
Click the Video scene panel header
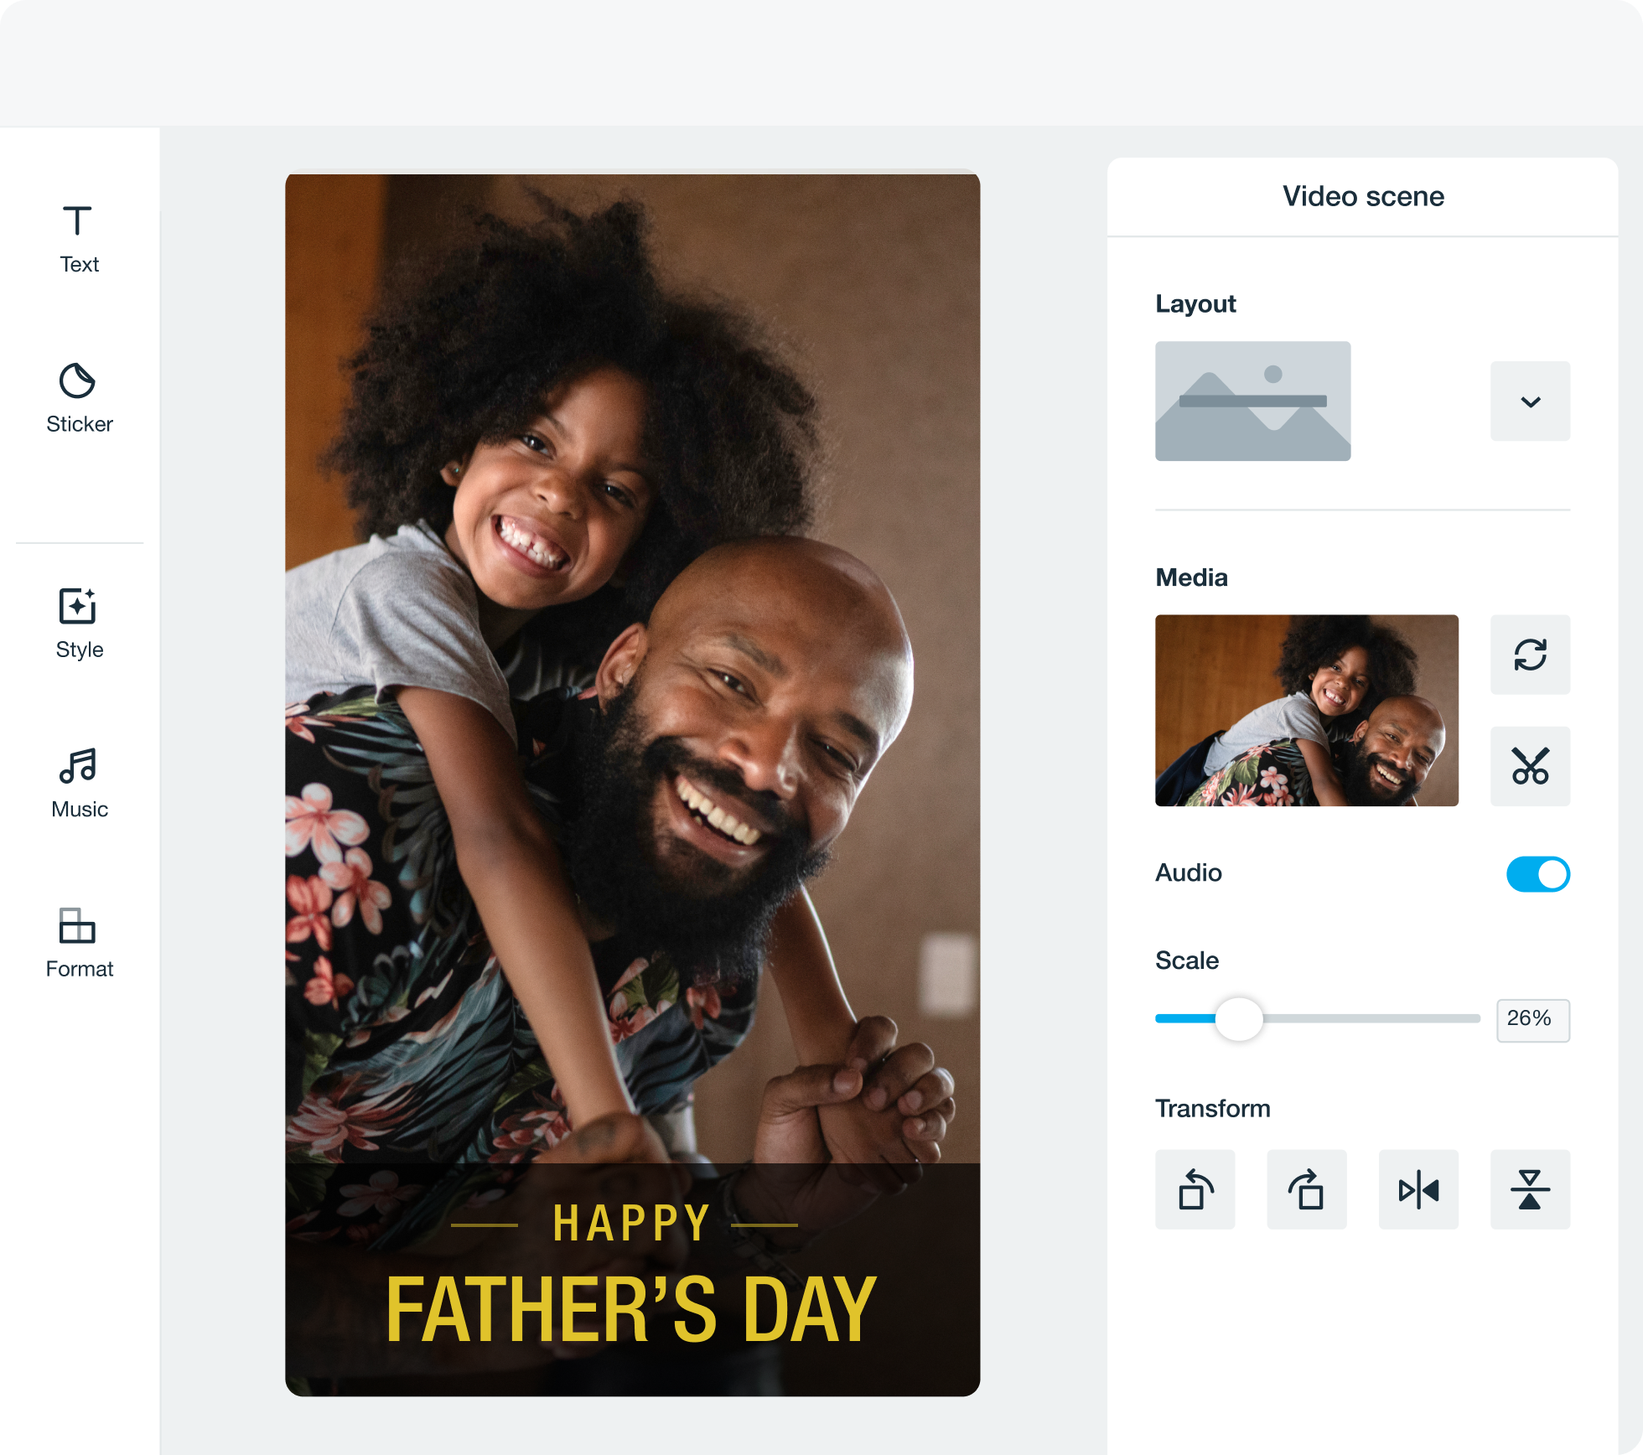coord(1363,196)
